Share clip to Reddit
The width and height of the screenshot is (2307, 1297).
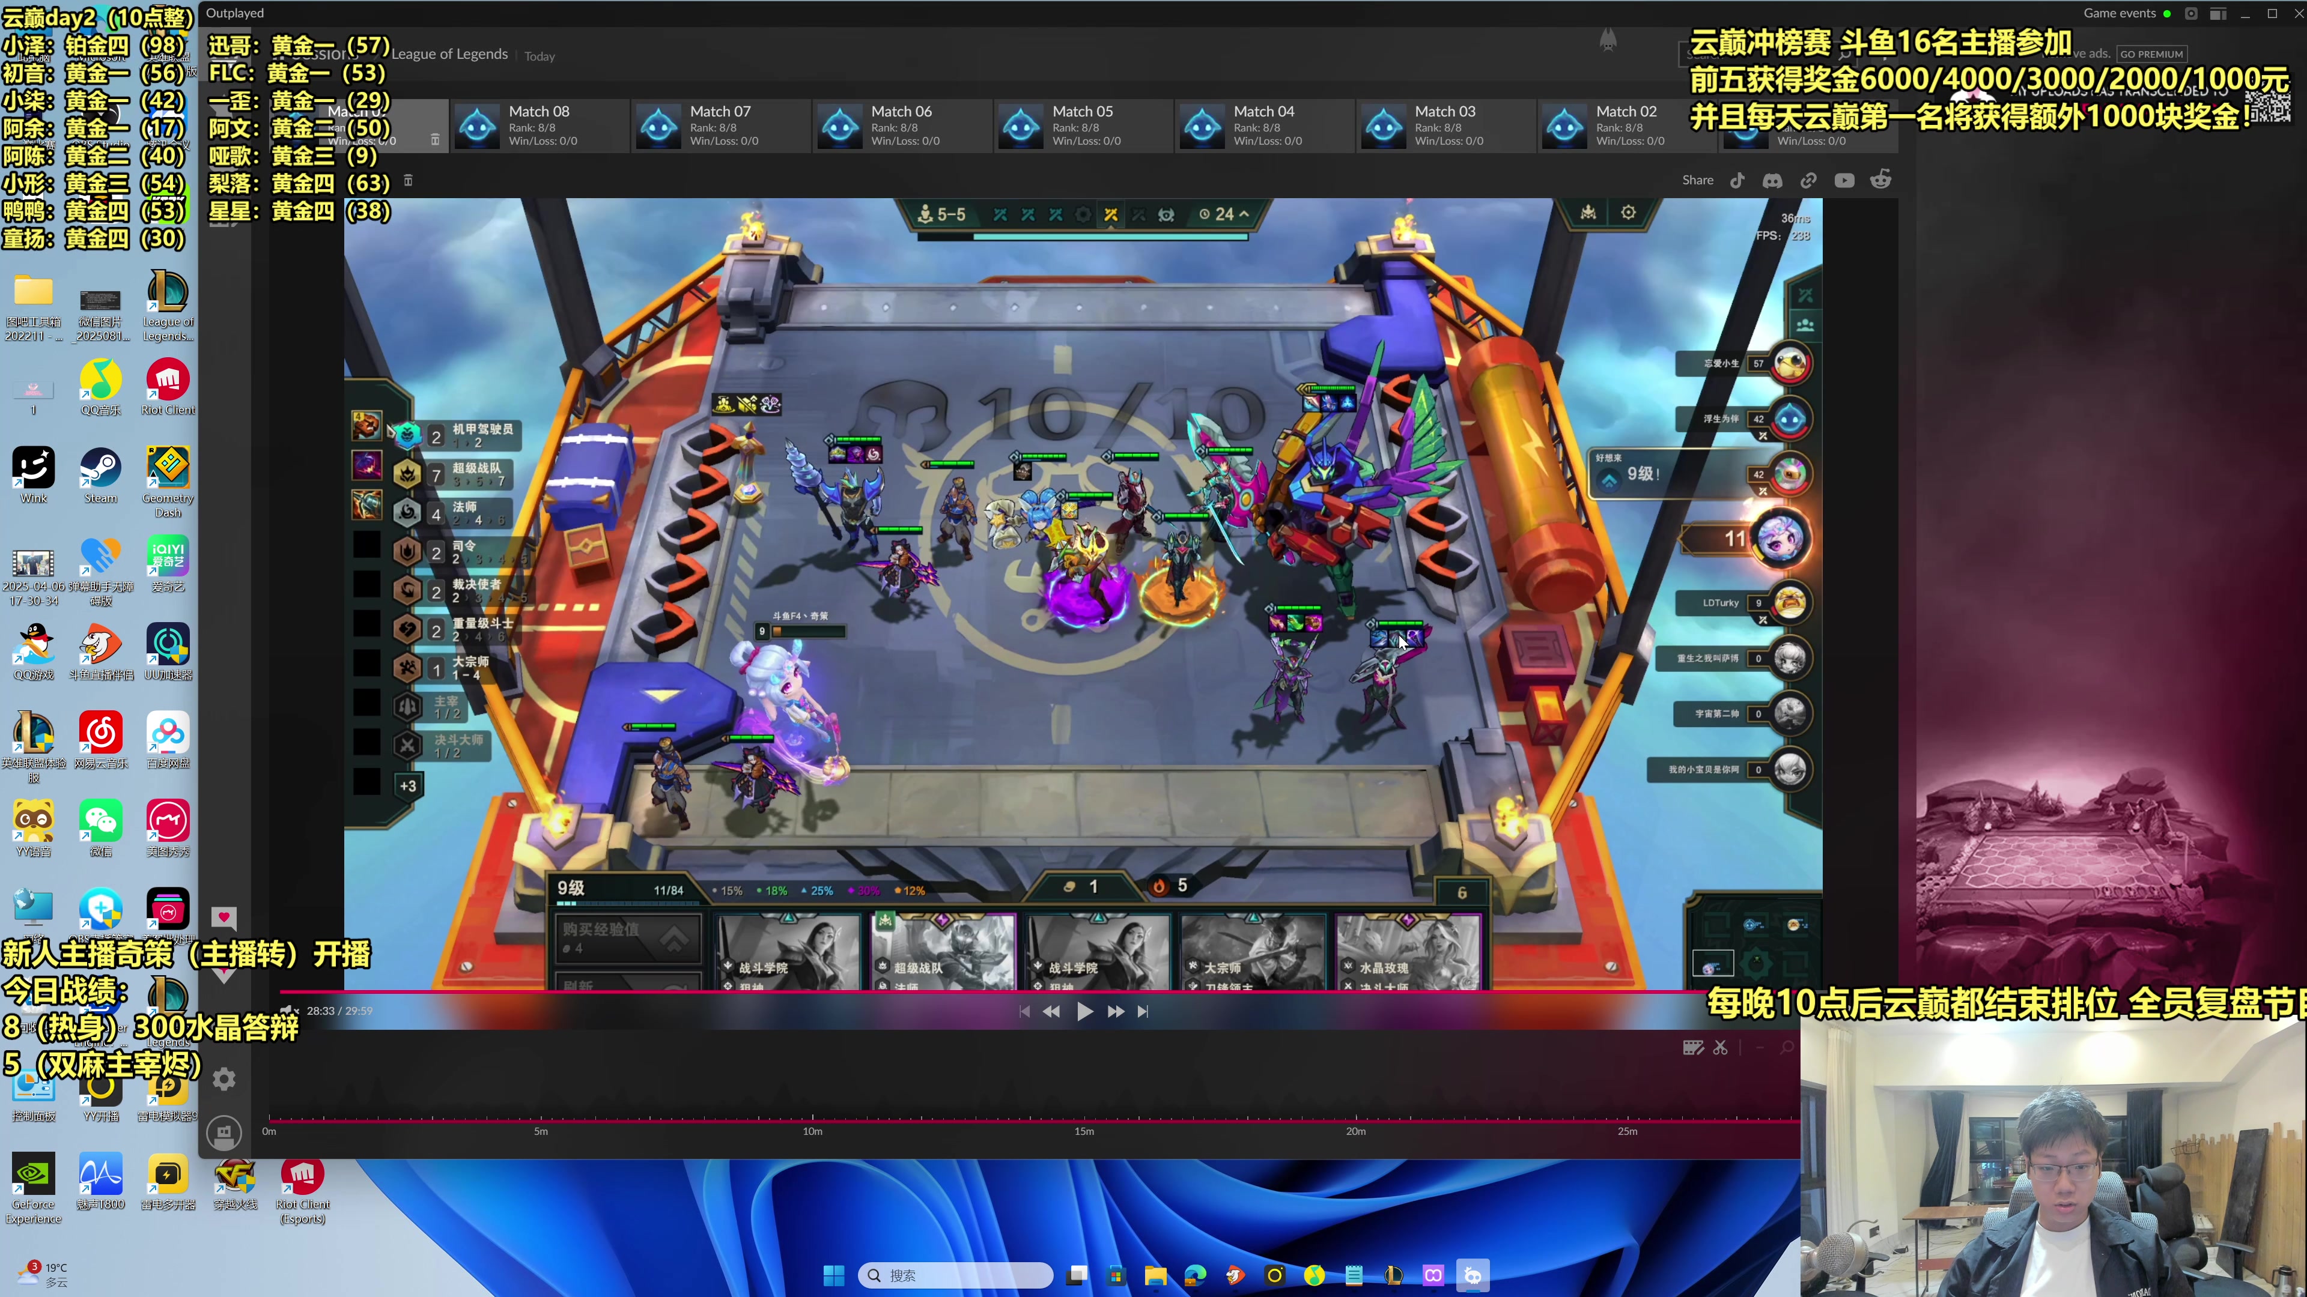pyautogui.click(x=1880, y=181)
